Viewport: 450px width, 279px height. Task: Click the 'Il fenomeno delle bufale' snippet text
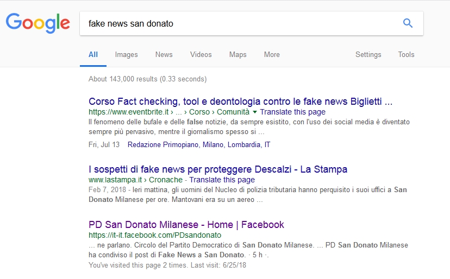(249, 126)
